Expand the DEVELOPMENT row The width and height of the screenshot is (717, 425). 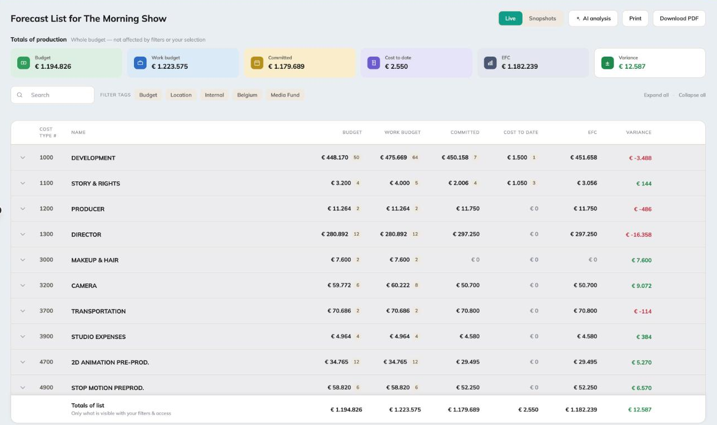[23, 158]
